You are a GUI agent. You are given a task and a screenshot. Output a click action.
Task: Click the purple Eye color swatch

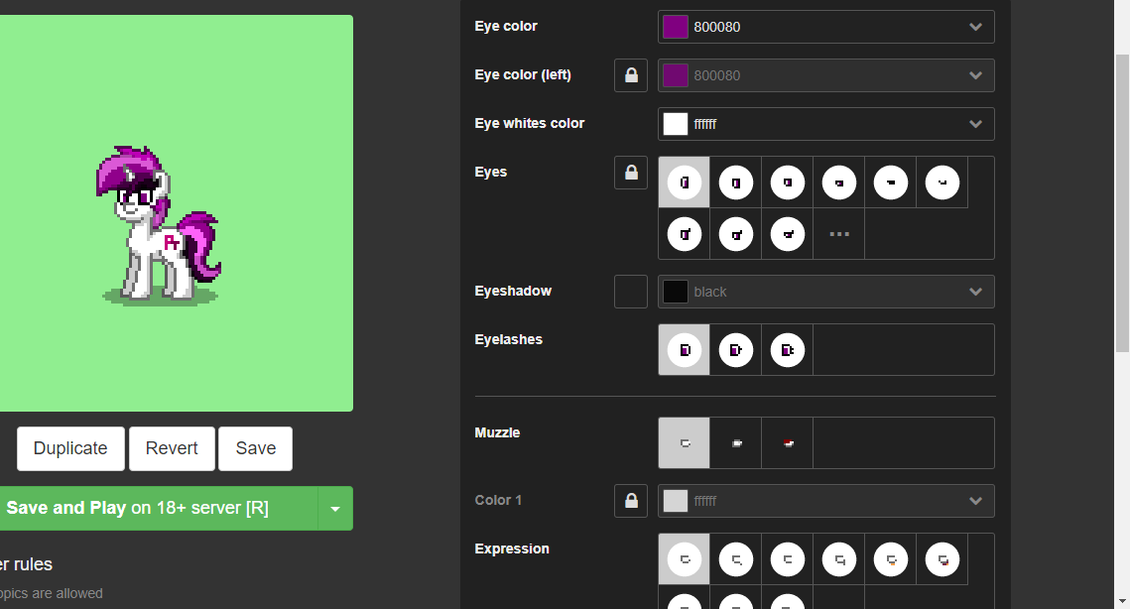point(676,27)
